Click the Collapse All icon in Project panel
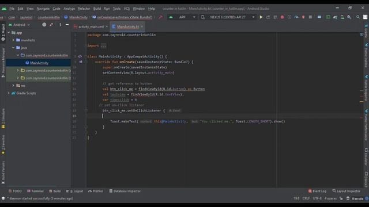This screenshot has height=207, width=369. click(x=51, y=25)
